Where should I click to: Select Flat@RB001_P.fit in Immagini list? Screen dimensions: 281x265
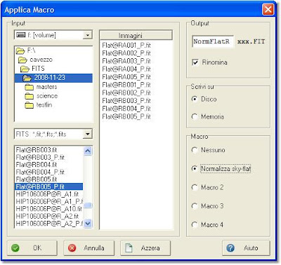pyautogui.click(x=126, y=85)
